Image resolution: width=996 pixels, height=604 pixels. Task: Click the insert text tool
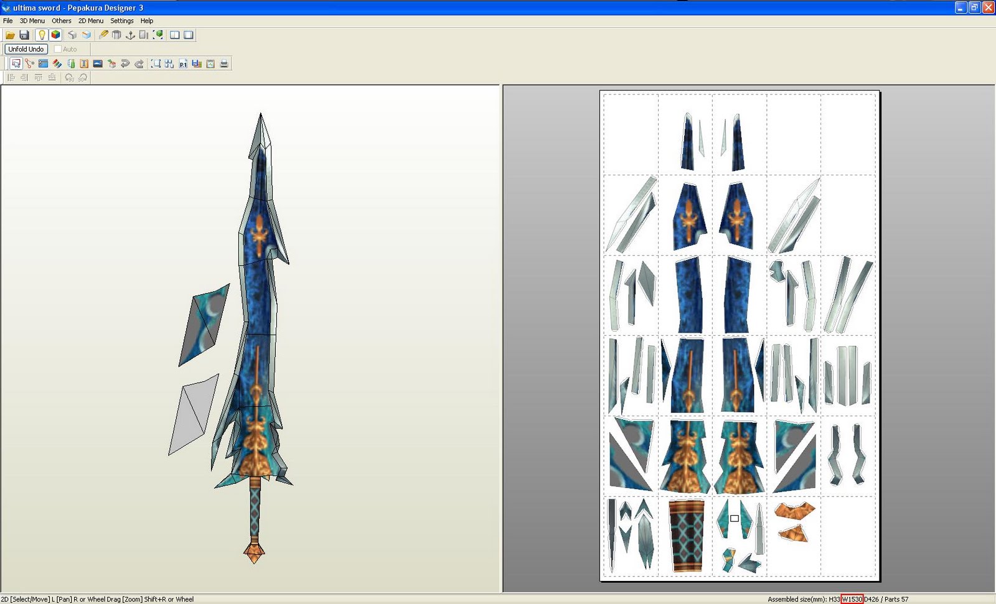tap(83, 63)
